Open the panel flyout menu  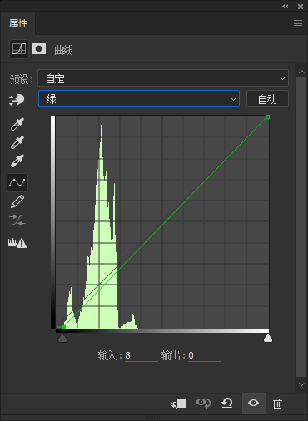[298, 22]
